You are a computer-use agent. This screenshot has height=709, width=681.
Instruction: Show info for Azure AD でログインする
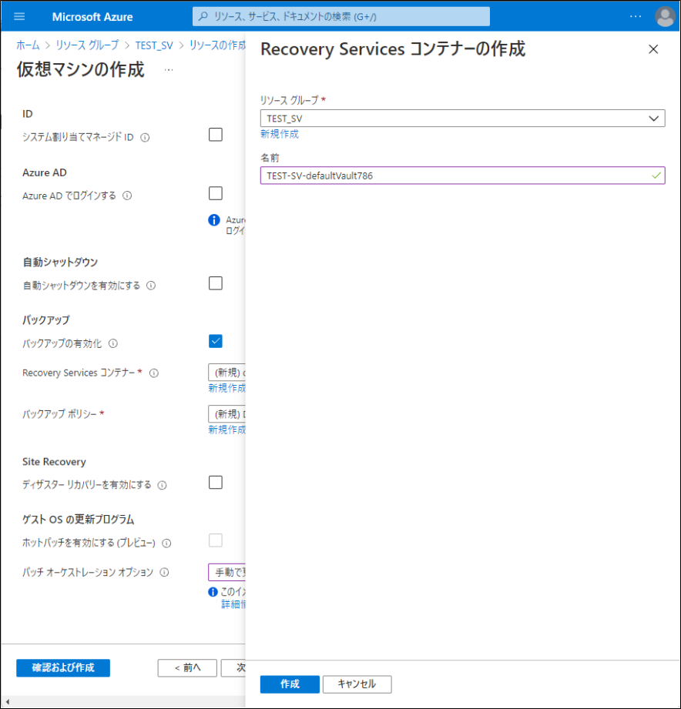[128, 196]
